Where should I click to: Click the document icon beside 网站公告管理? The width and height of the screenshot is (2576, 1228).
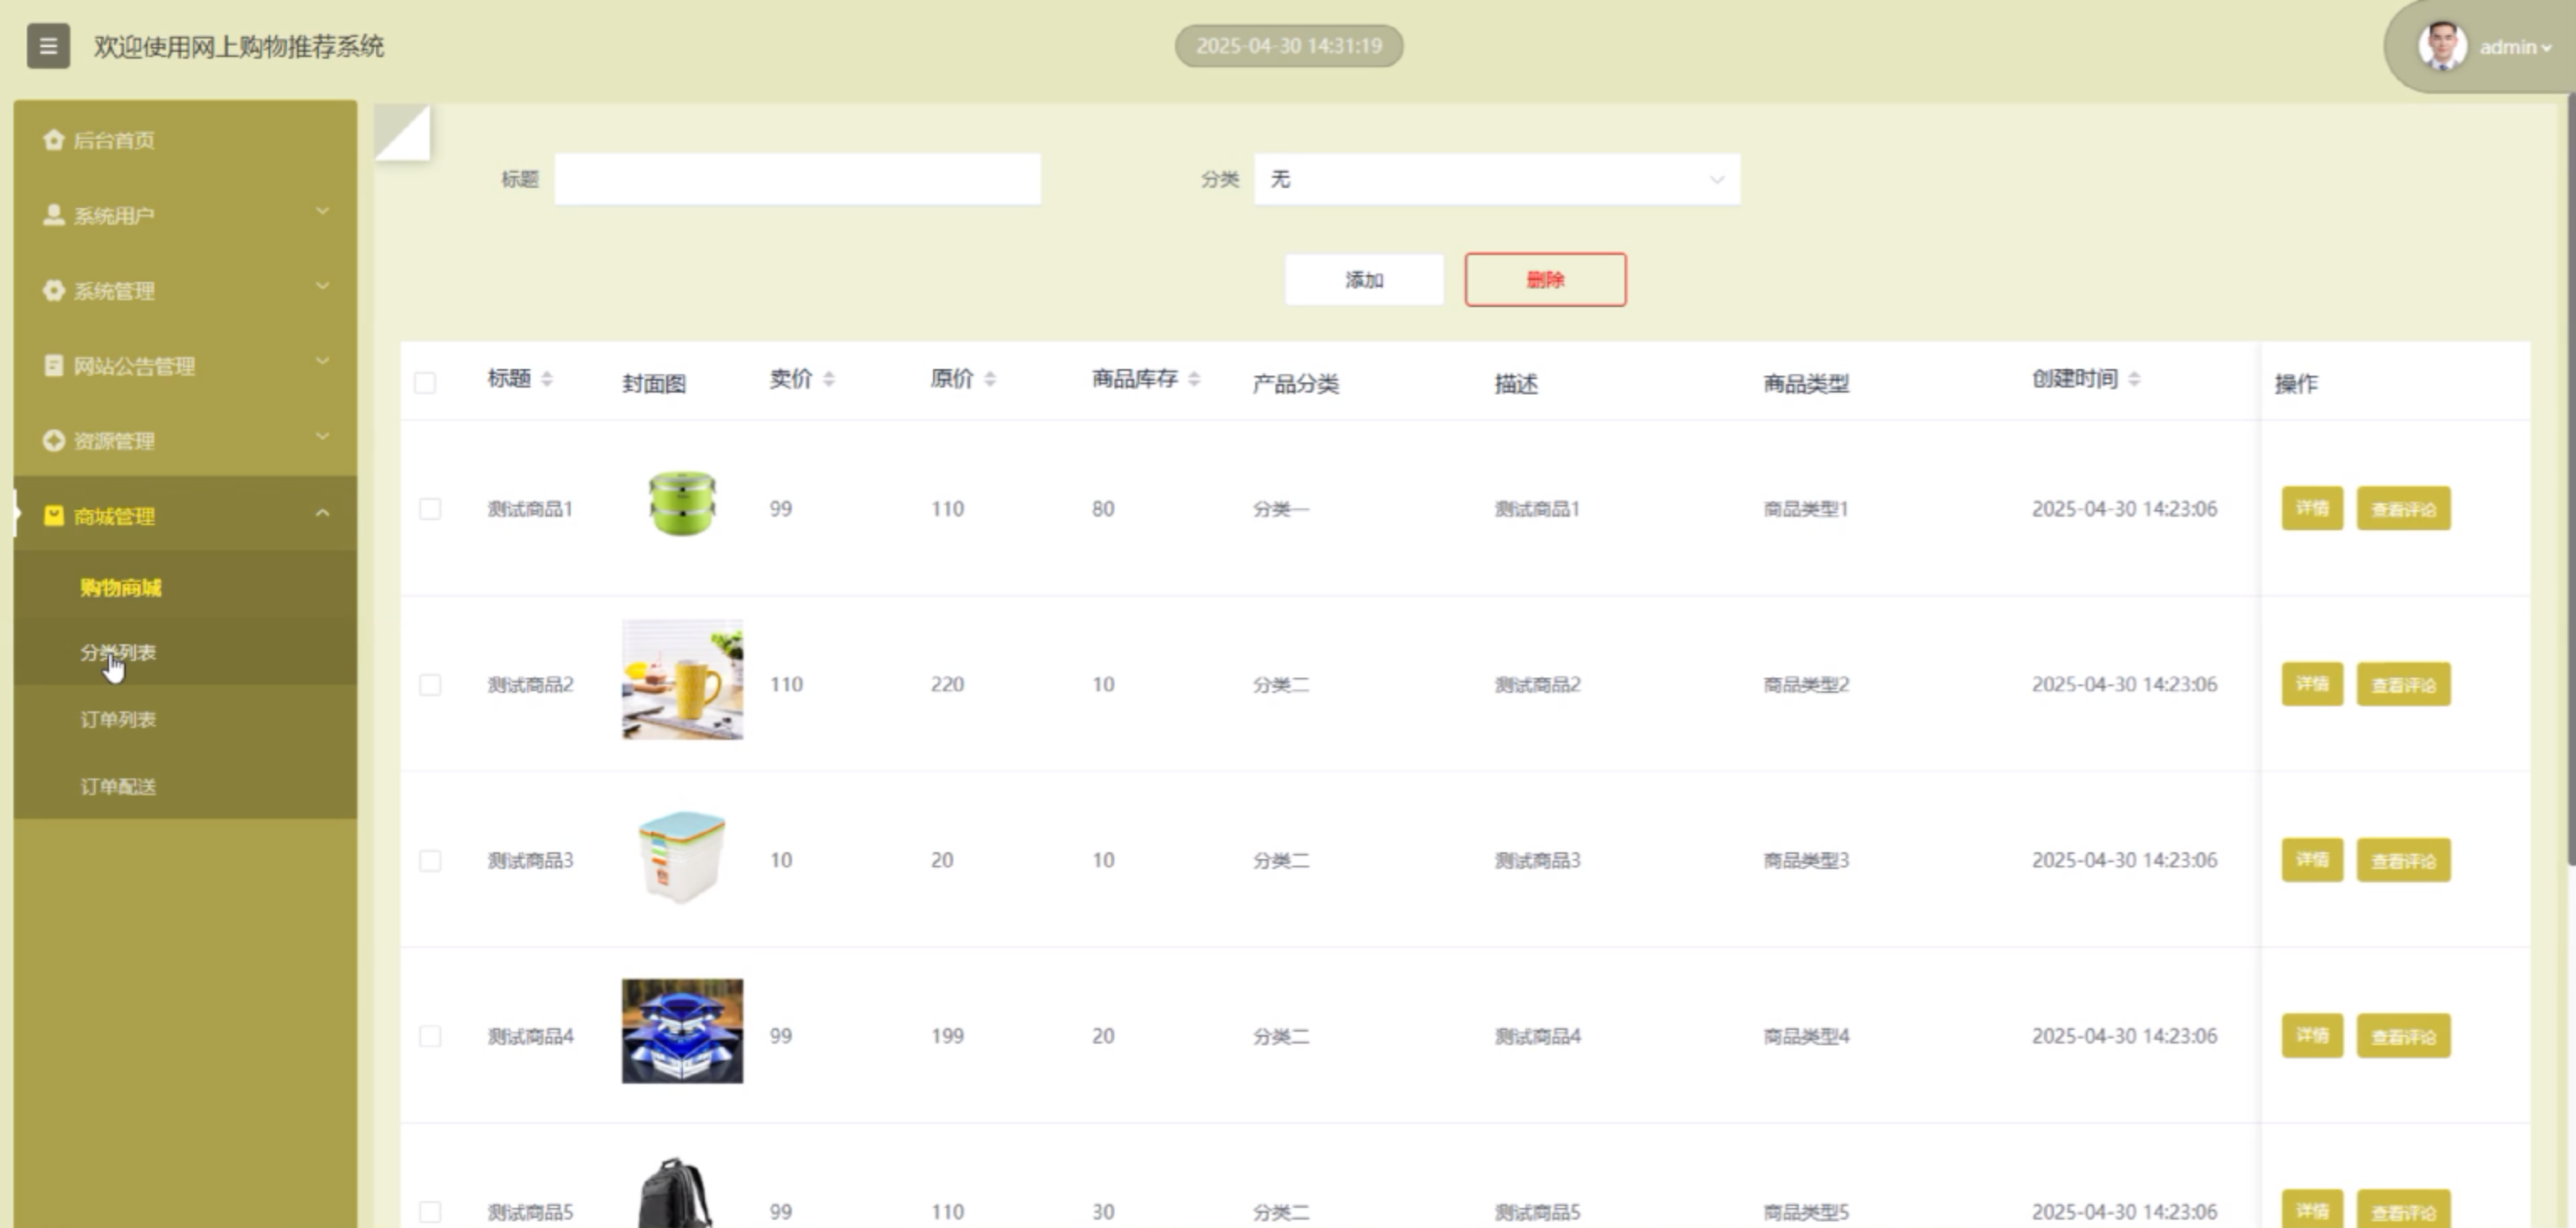[x=54, y=366]
